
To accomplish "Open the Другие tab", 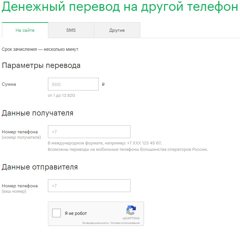I will point(117,30).
